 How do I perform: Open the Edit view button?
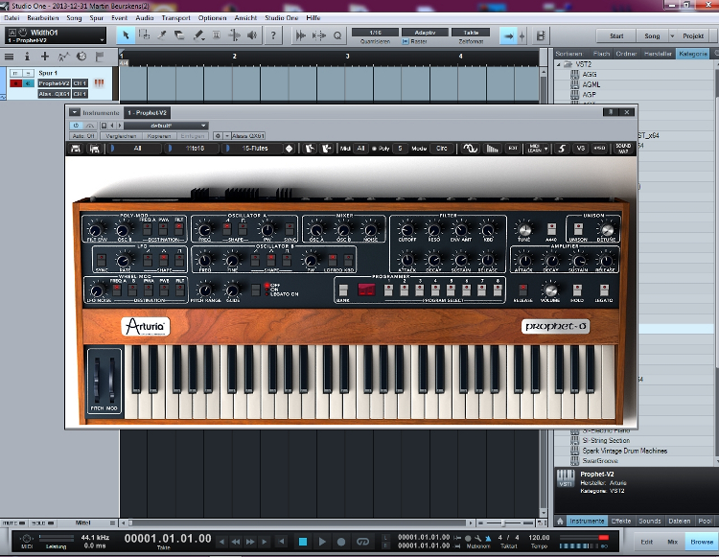[646, 542]
